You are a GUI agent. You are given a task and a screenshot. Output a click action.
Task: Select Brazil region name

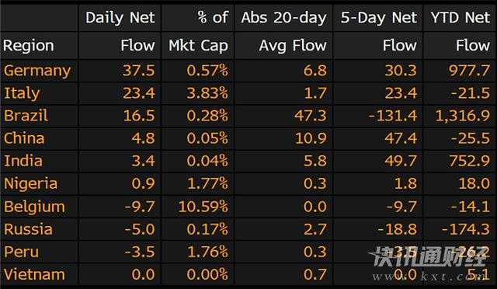point(26,116)
